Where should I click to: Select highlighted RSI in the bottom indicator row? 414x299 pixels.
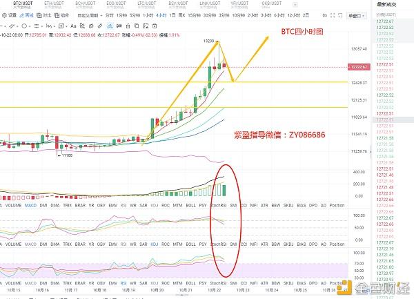(x=124, y=283)
